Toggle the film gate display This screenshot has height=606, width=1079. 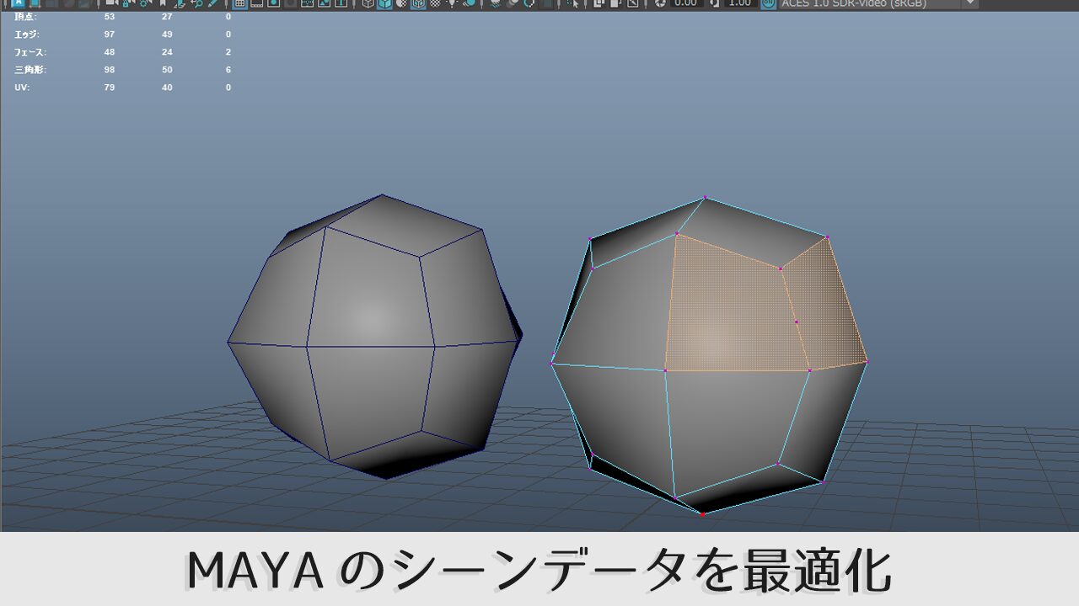coord(258,6)
